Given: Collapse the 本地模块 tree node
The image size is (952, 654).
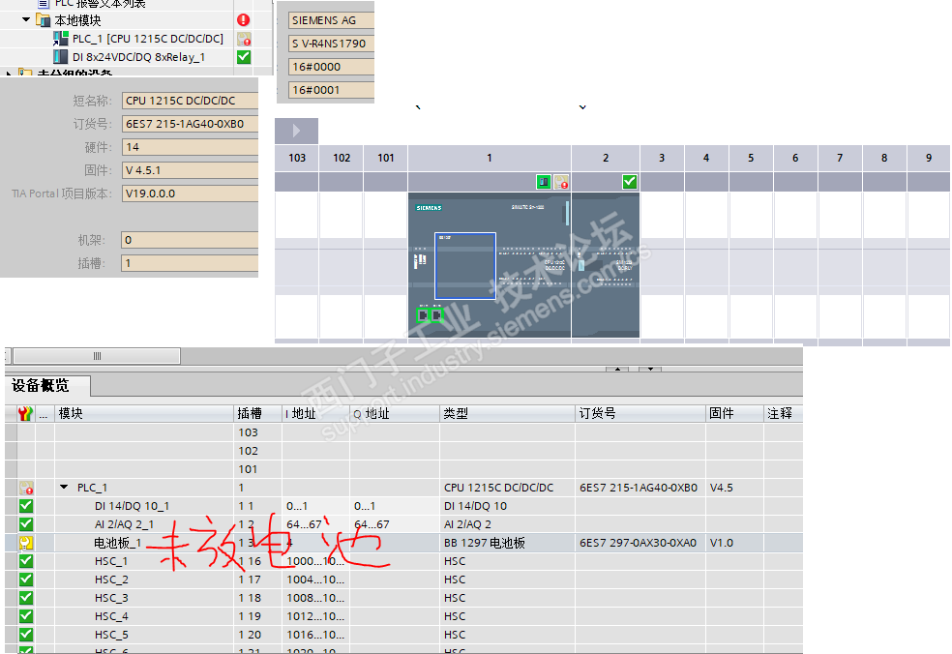Looking at the screenshot, I should point(25,19).
